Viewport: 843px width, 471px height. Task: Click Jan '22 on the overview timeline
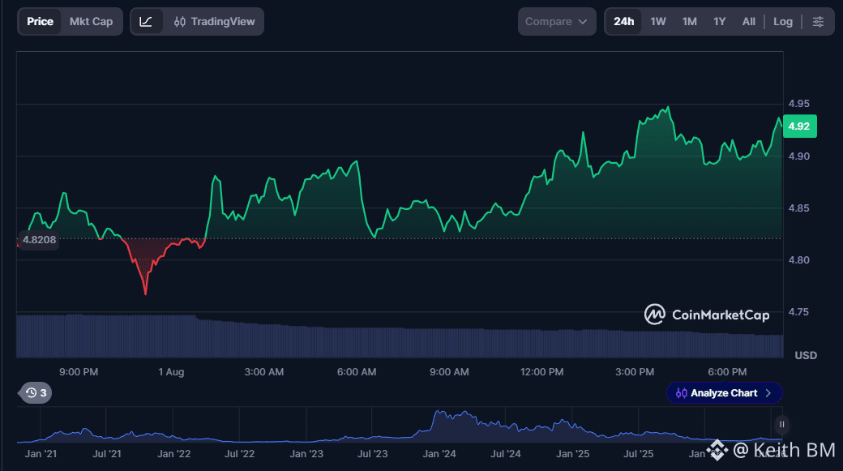(x=173, y=454)
